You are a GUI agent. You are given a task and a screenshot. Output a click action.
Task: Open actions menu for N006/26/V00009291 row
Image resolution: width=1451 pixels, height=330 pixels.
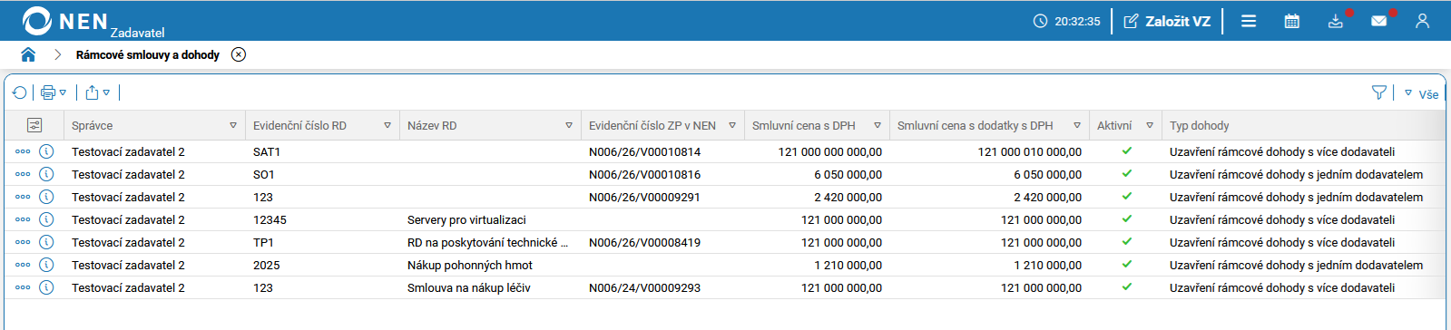[x=23, y=197]
